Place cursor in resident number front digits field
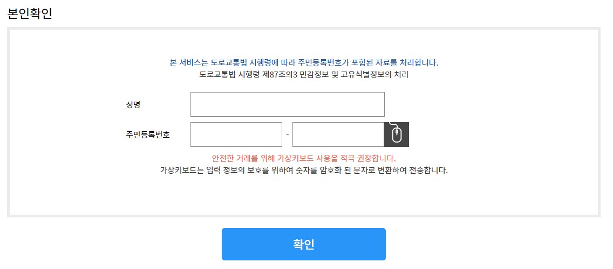The height and width of the screenshot is (269, 613). pyautogui.click(x=236, y=134)
